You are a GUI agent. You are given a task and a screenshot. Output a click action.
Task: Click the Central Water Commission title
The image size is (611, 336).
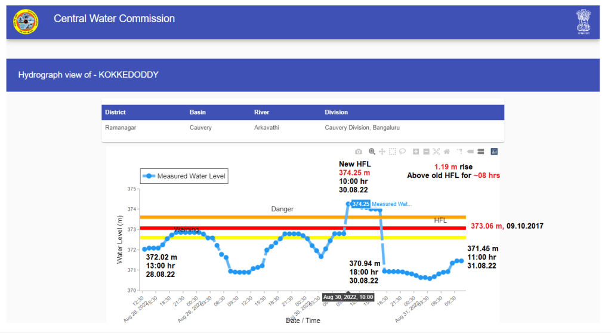[x=114, y=19]
